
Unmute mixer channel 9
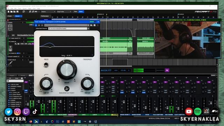tap(144, 92)
